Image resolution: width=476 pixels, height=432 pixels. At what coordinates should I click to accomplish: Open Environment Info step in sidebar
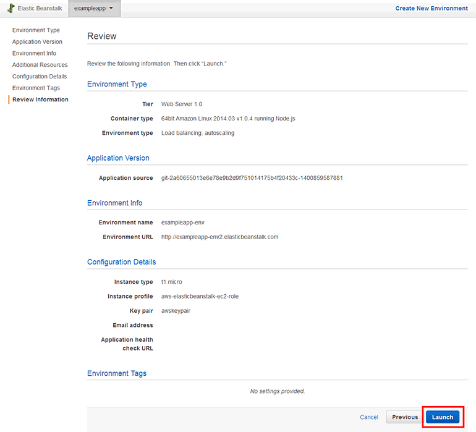[34, 54]
